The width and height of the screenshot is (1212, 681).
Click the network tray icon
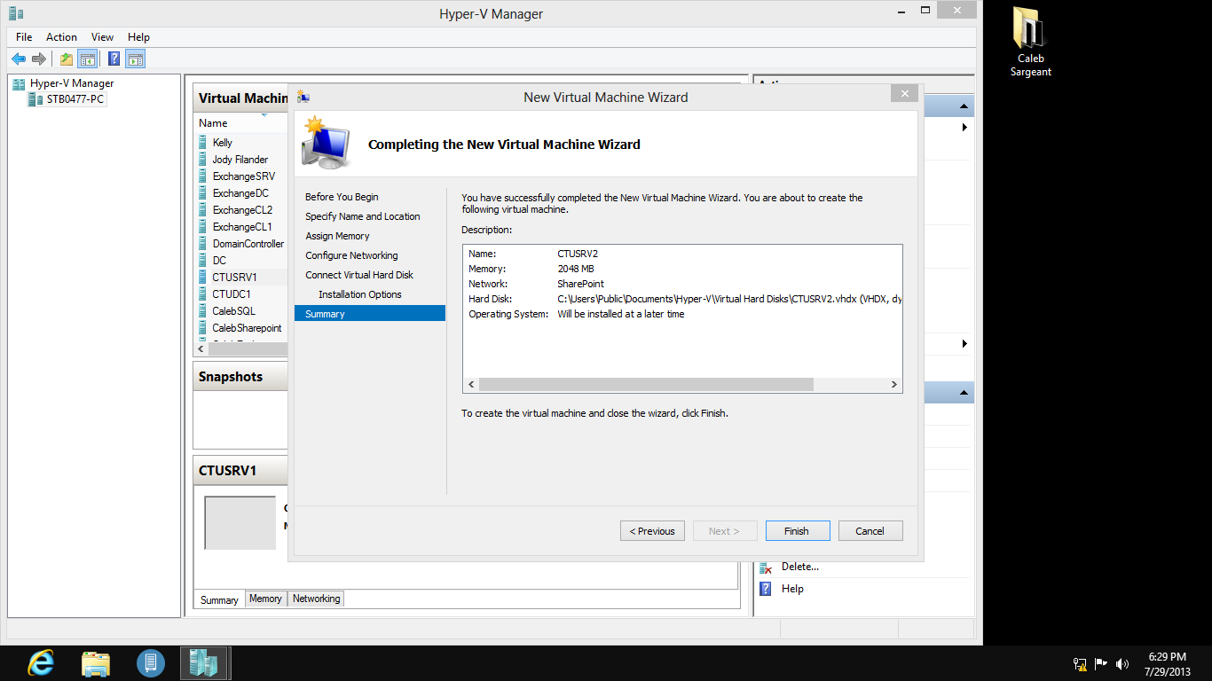pos(1080,664)
